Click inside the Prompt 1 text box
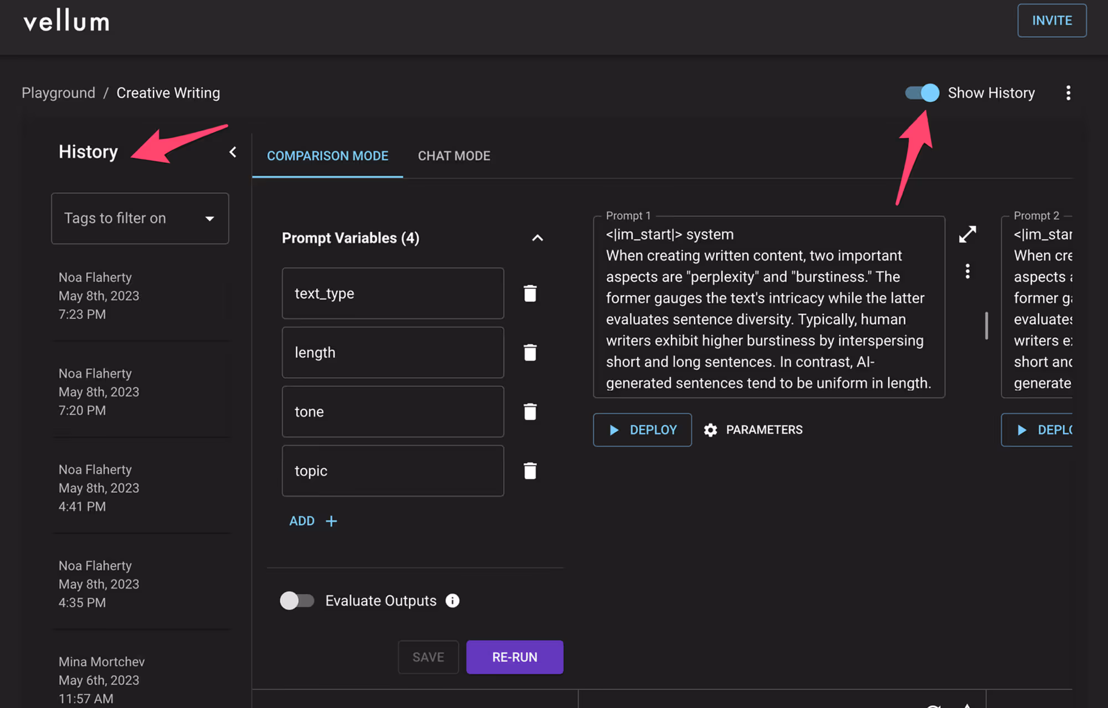The width and height of the screenshot is (1108, 708). (769, 308)
